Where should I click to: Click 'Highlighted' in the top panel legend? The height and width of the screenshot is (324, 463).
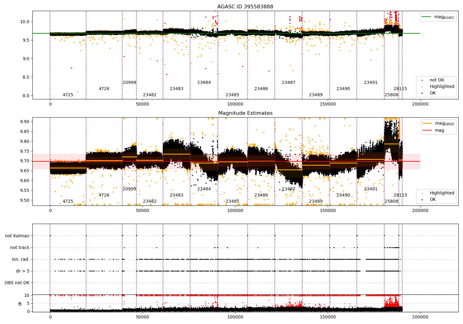[442, 86]
